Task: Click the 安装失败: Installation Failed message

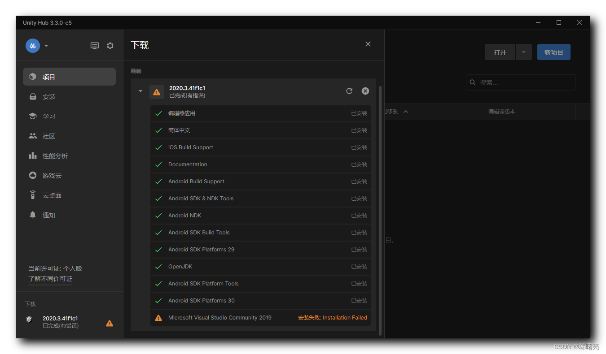Action: pos(333,318)
